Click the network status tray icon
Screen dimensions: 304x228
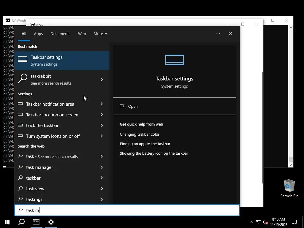point(259,222)
